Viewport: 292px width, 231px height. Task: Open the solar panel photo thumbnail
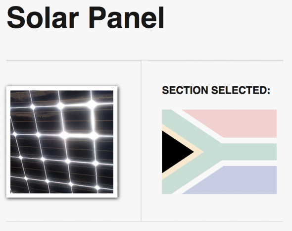62,142
